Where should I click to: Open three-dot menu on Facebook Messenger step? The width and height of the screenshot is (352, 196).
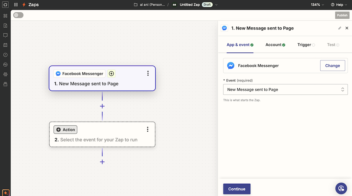pyautogui.click(x=148, y=73)
